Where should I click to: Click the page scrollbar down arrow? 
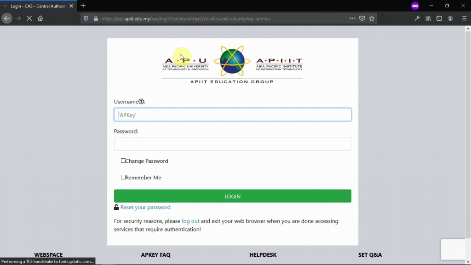468,262
